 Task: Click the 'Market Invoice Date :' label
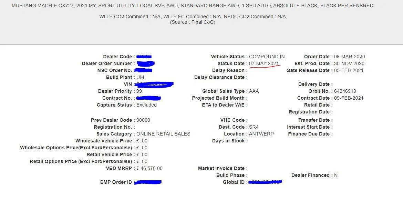(x=223, y=169)
